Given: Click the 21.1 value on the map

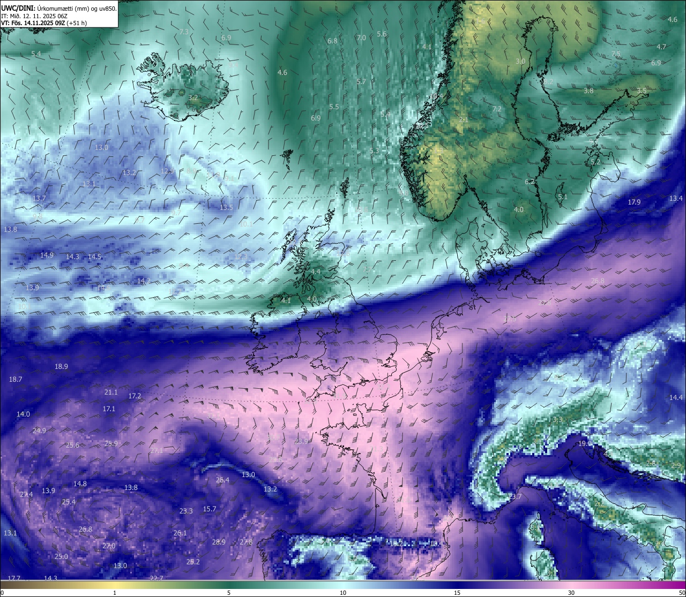Looking at the screenshot, I should tap(111, 392).
